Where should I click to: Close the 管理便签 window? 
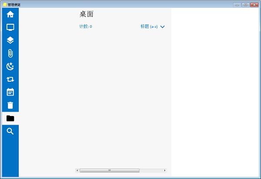click(254, 4)
